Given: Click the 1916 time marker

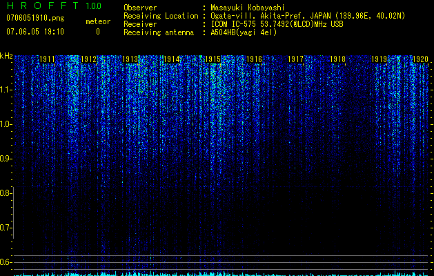Looking at the screenshot, I should coord(254,59).
